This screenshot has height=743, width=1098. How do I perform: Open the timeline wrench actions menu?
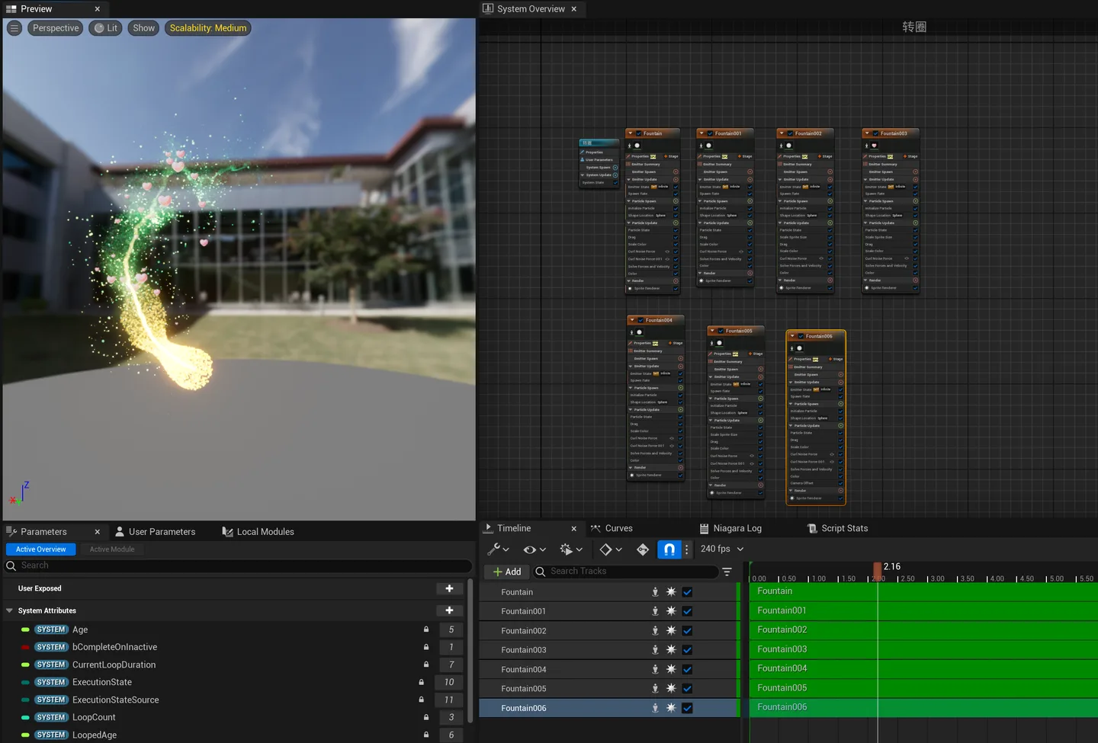498,549
